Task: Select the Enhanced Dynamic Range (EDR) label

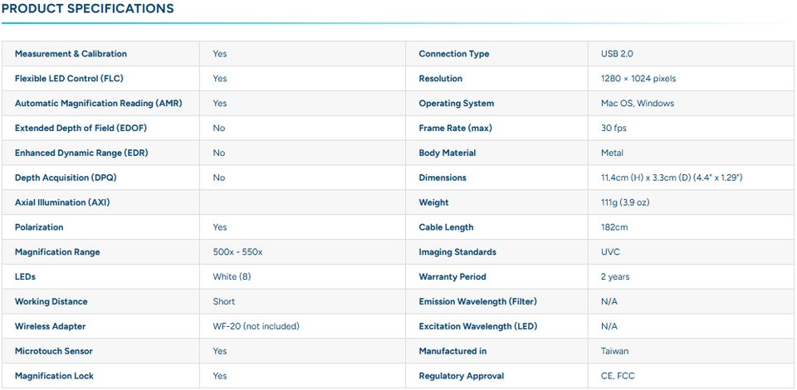Action: pyautogui.click(x=81, y=153)
